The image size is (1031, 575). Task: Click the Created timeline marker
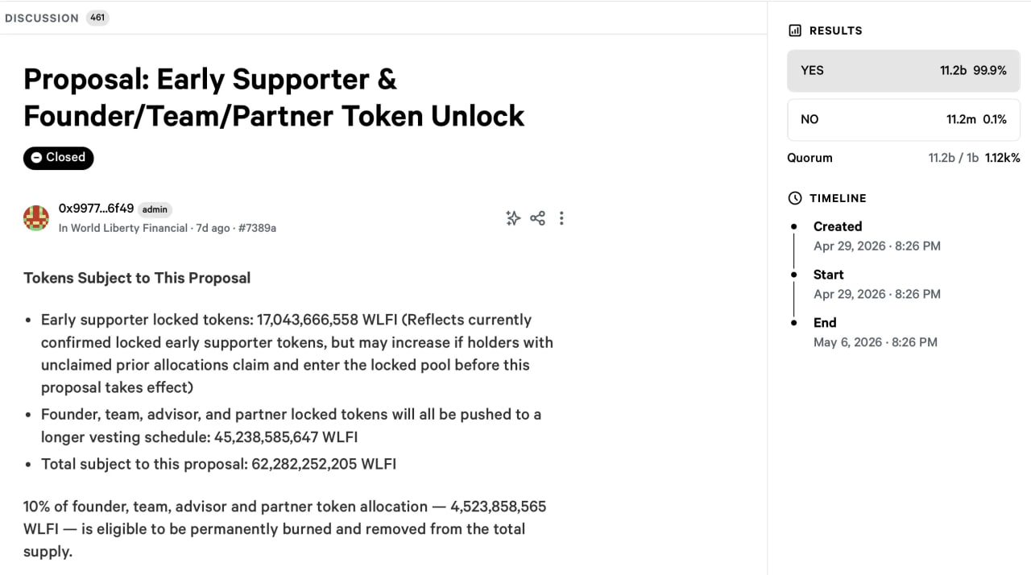click(x=794, y=227)
